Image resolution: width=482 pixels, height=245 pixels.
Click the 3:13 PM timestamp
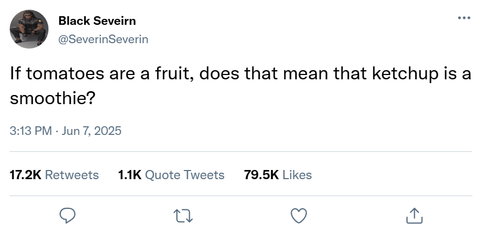click(x=31, y=131)
